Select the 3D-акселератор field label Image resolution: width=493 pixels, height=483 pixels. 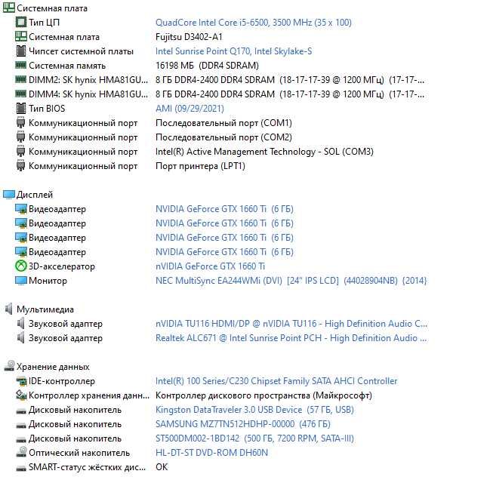point(62,266)
